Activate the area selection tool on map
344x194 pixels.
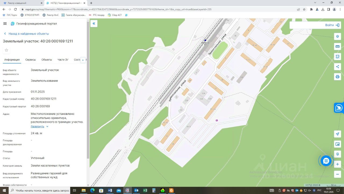click(338, 57)
